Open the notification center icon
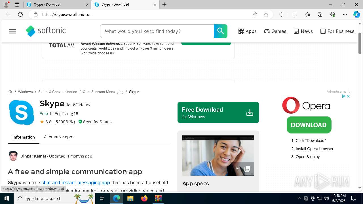This screenshot has width=363, height=204. point(354,198)
